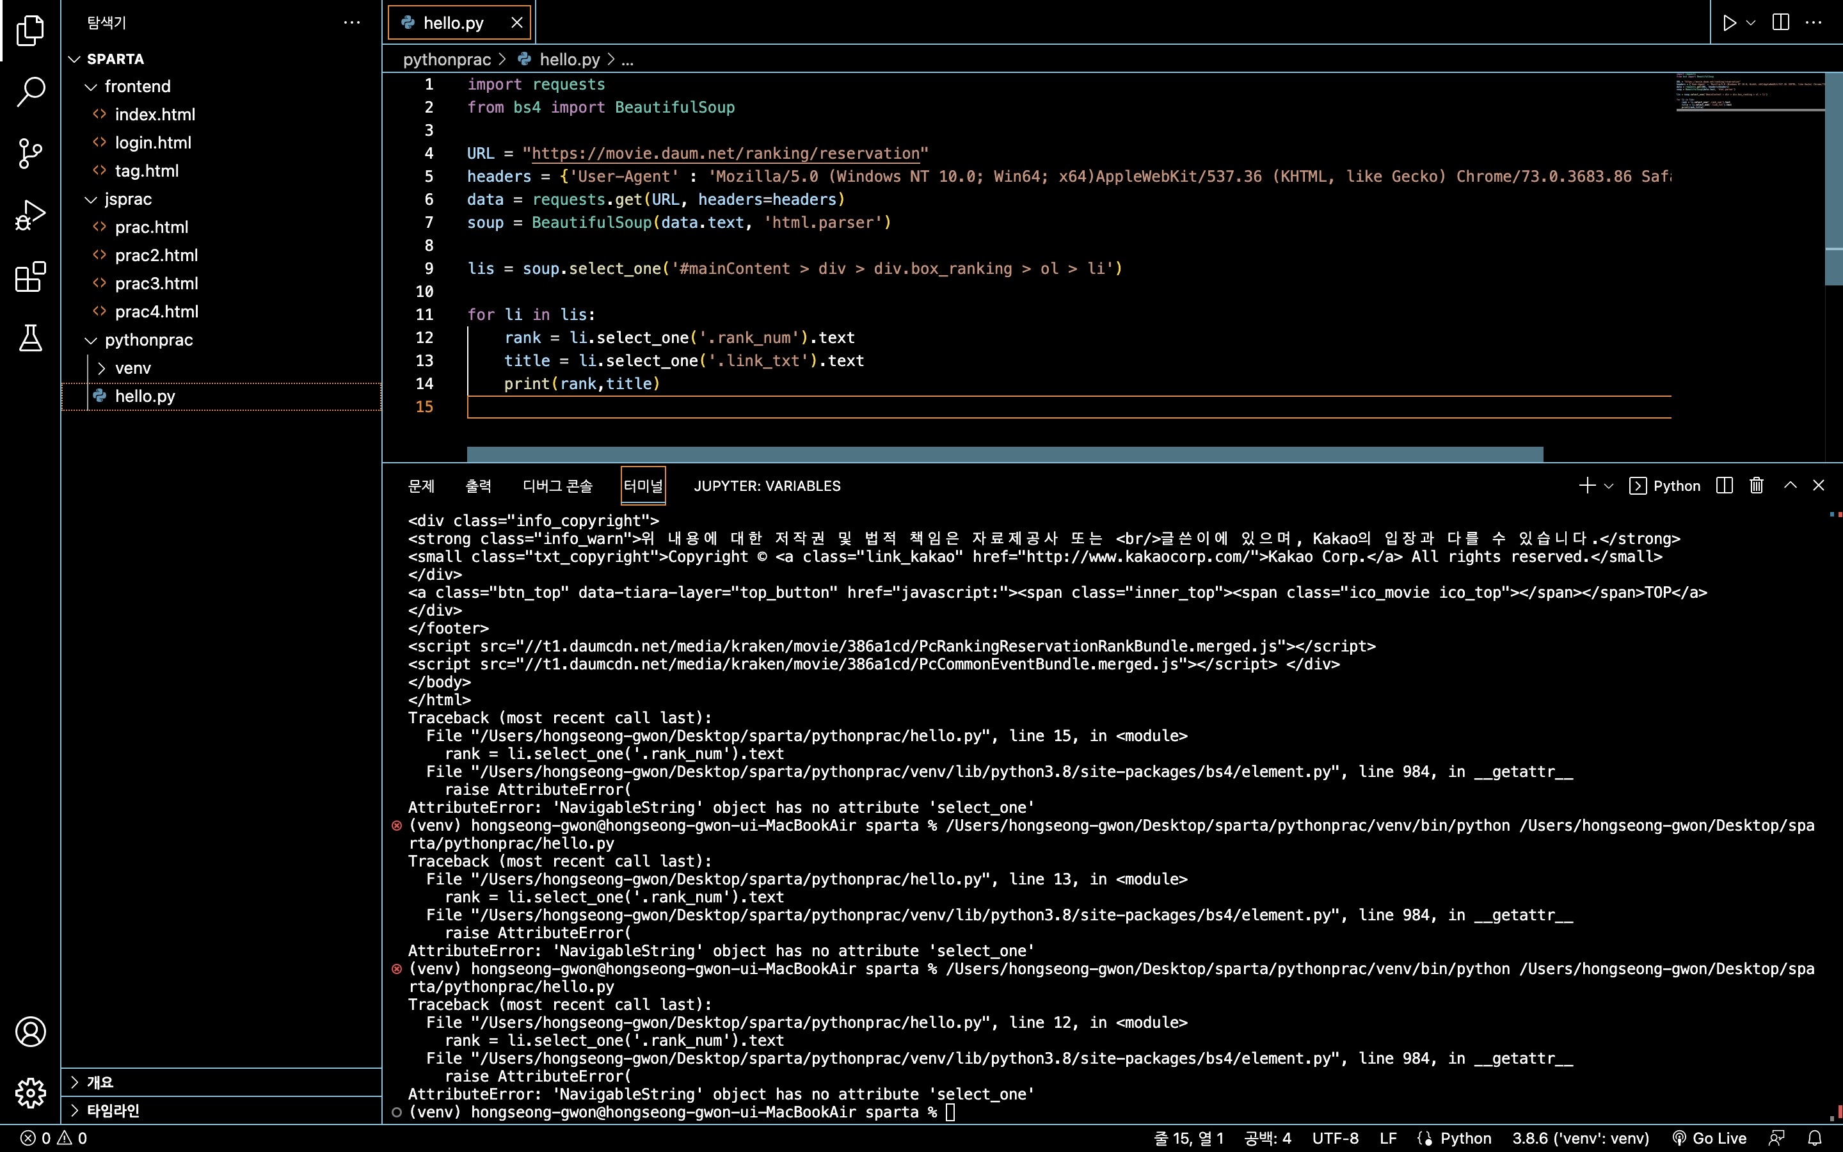Kill terminal with the trash icon

point(1756,485)
